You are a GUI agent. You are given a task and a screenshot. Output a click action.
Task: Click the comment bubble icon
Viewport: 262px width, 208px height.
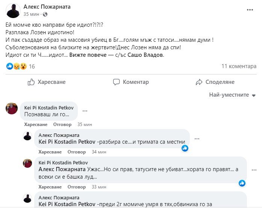coord(116,82)
